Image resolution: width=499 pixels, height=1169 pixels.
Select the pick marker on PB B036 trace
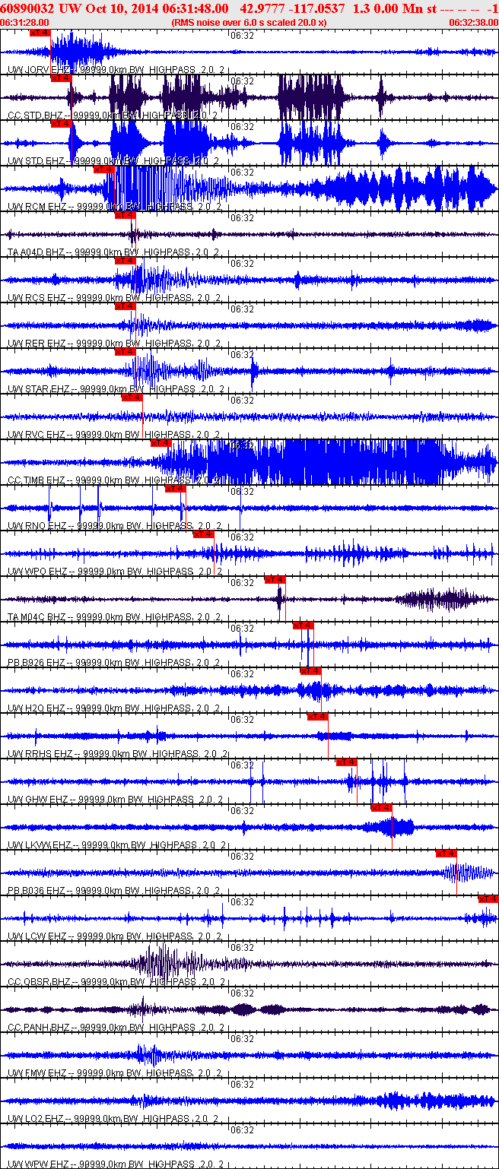(x=446, y=854)
